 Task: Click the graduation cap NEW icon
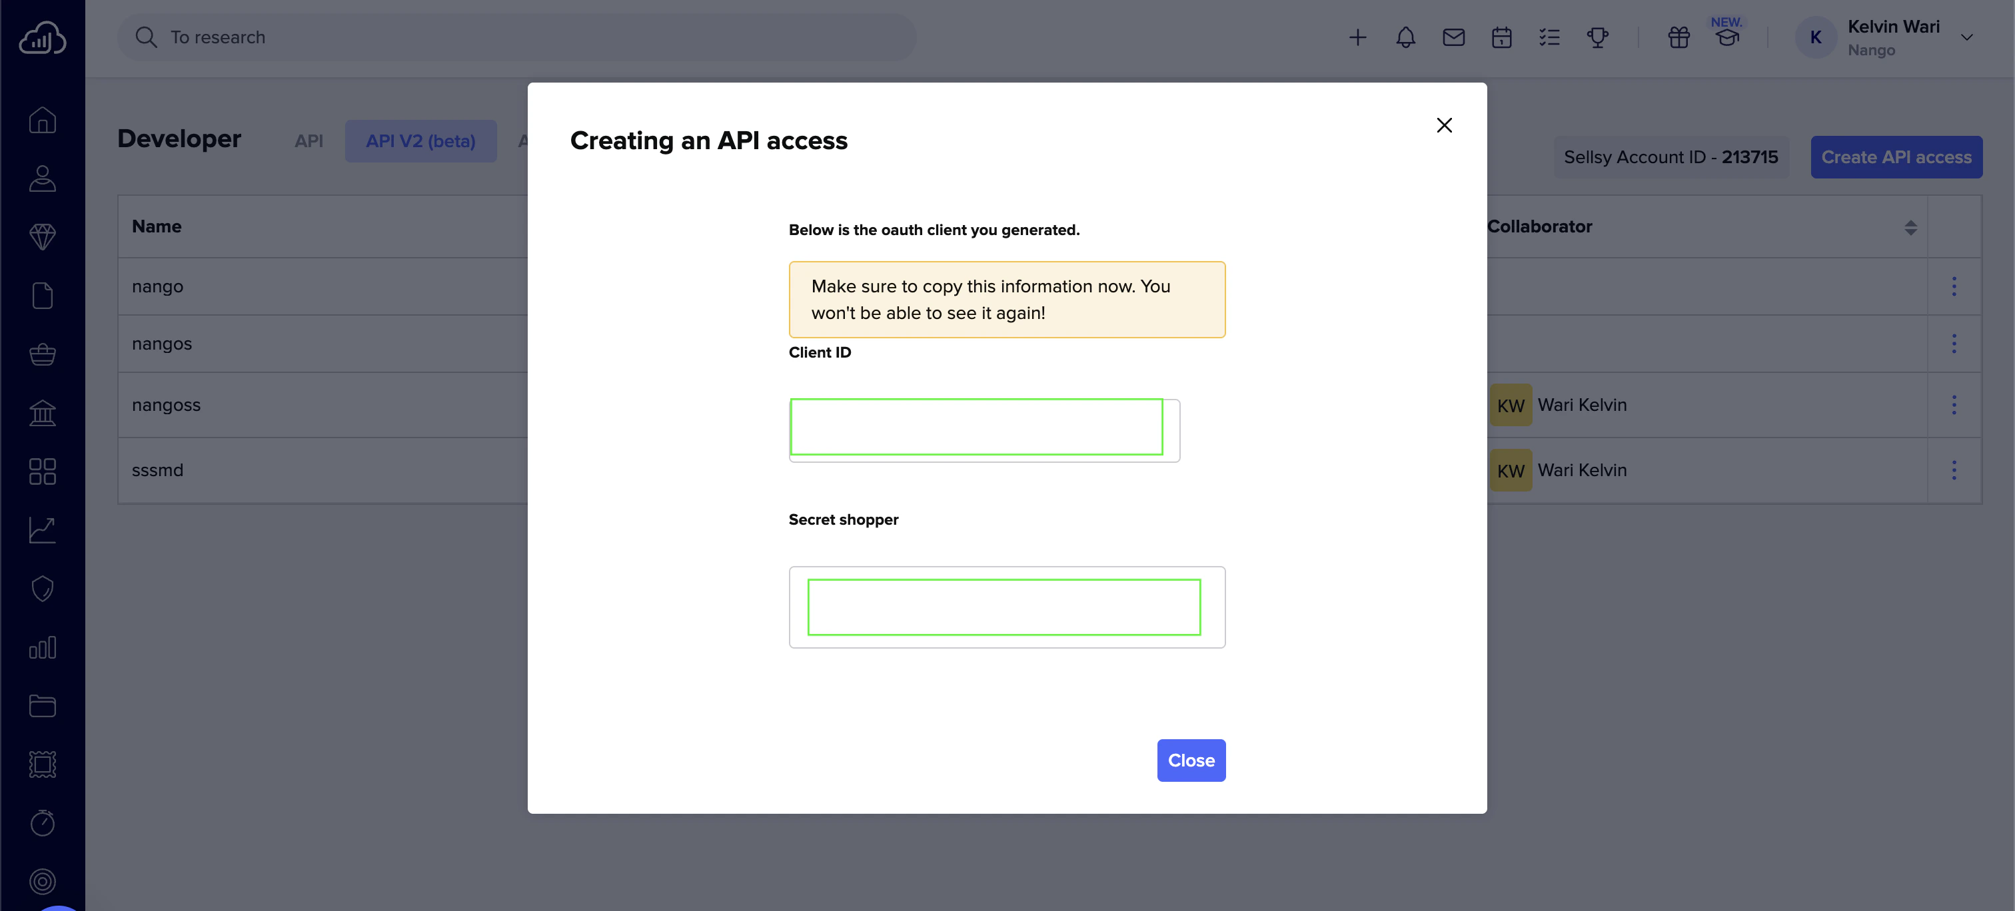coord(1727,37)
